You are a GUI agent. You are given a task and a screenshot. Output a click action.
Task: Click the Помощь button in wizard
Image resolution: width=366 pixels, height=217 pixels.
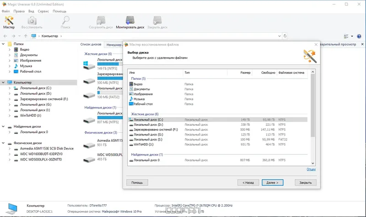point(137,182)
